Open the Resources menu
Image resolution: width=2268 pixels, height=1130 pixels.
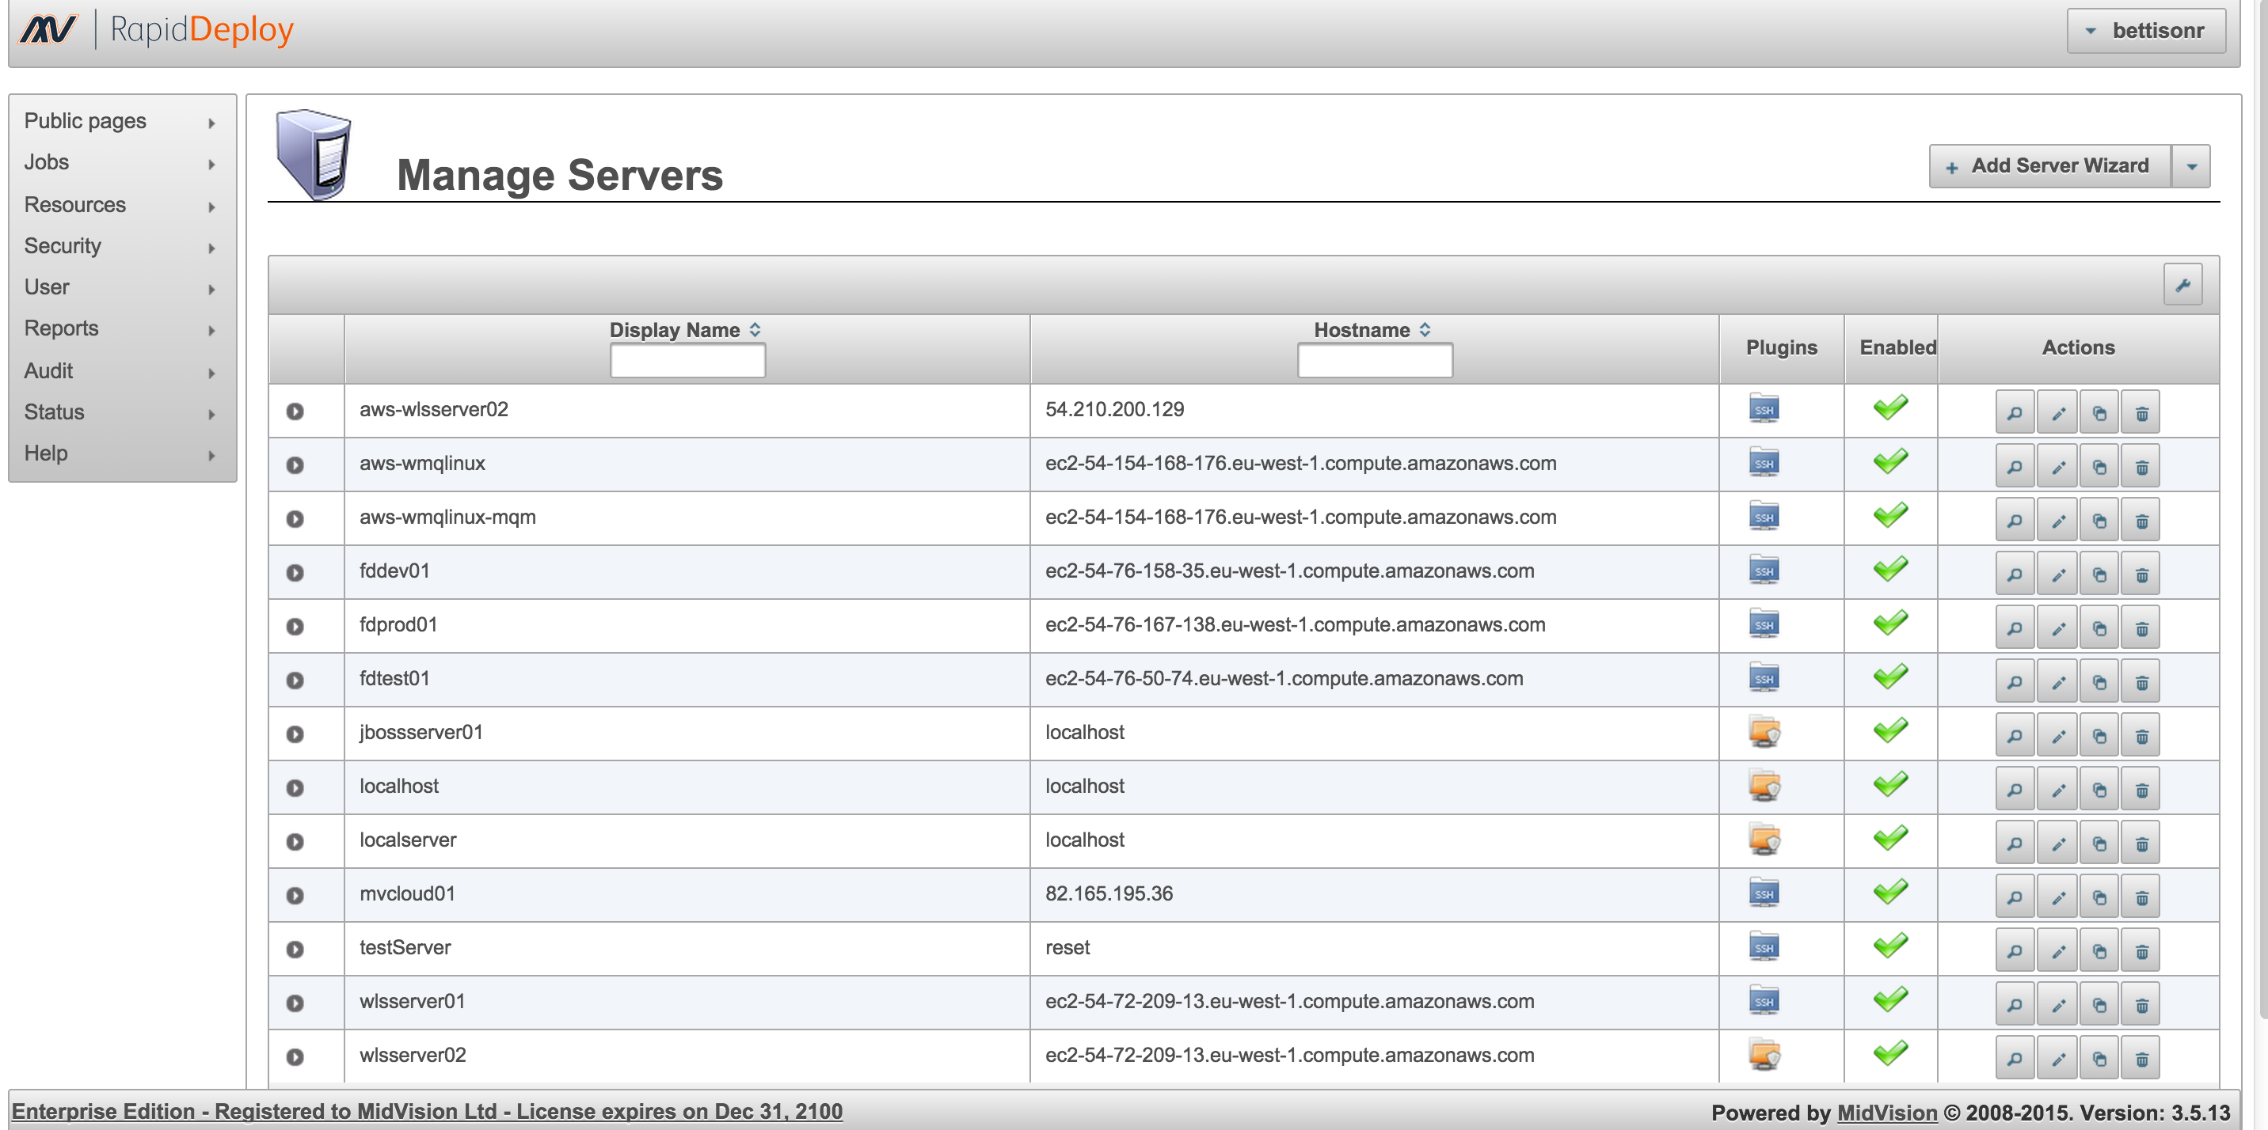(x=121, y=205)
